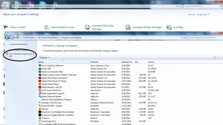Select the Apple Software Update icon
Viewport: 223px width, 125px height.
coord(40,96)
